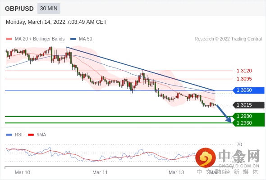
Task: Toggle the MA 50 legend entry
Action: click(81, 39)
